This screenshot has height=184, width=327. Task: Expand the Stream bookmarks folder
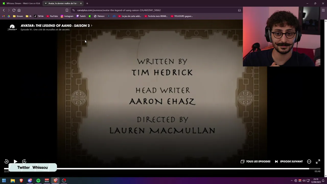tap(18, 16)
